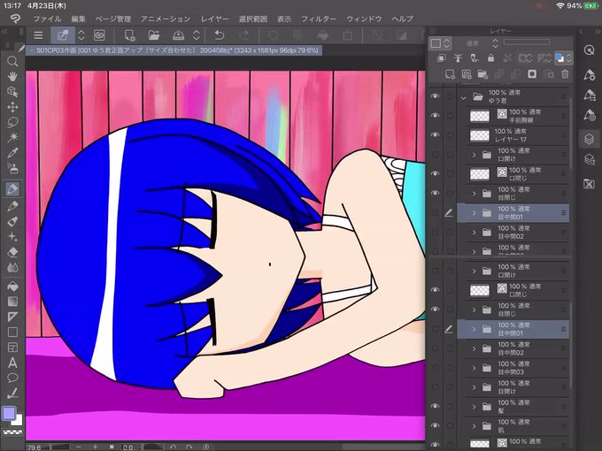The image size is (602, 451).
Task: Click the Create layer mask icon
Action: point(532,74)
